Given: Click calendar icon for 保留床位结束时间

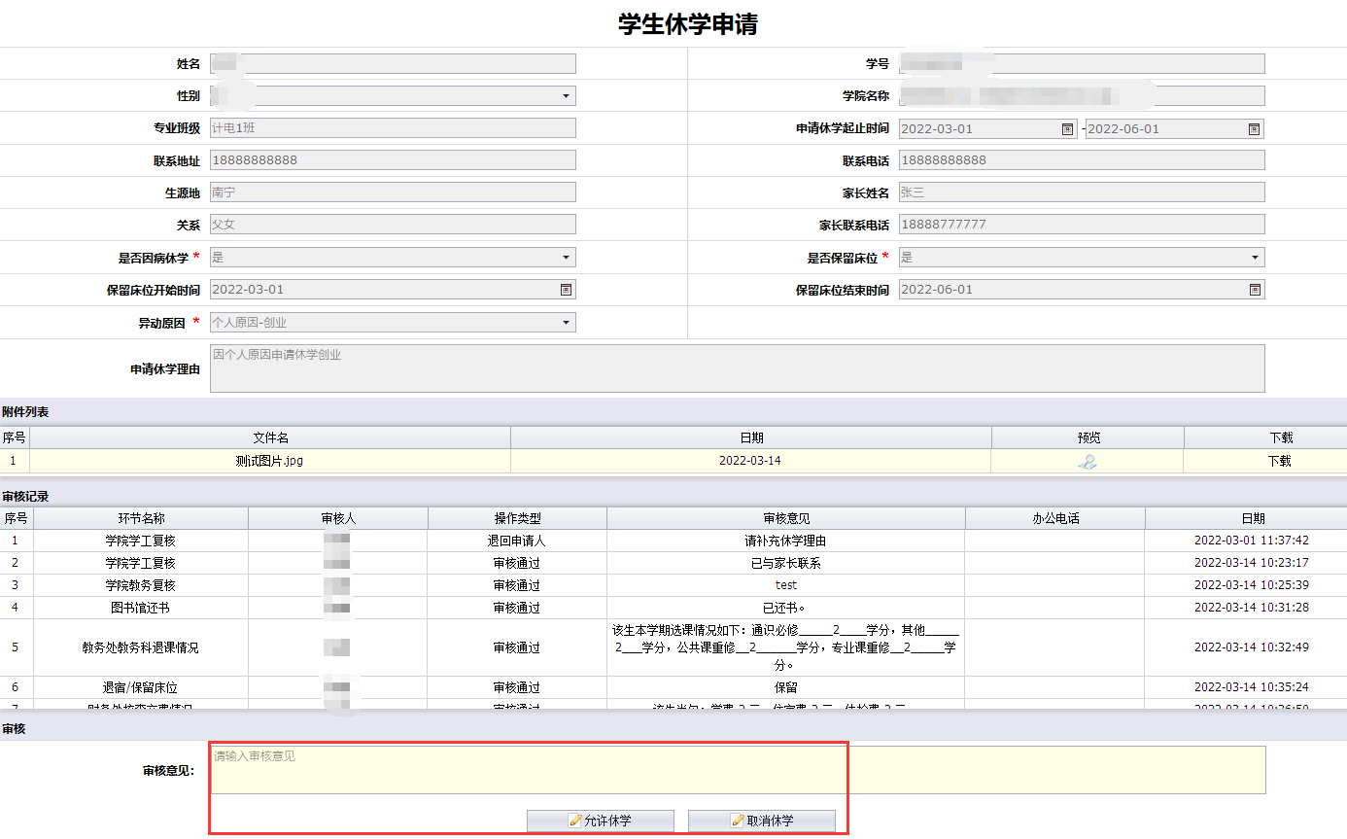Looking at the screenshot, I should tap(1255, 290).
